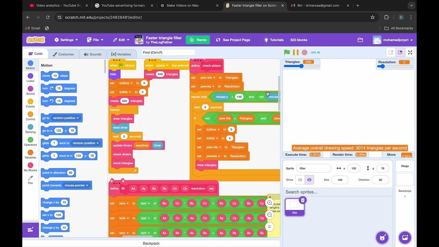Click the Remix button
The image size is (439, 247).
(198, 40)
